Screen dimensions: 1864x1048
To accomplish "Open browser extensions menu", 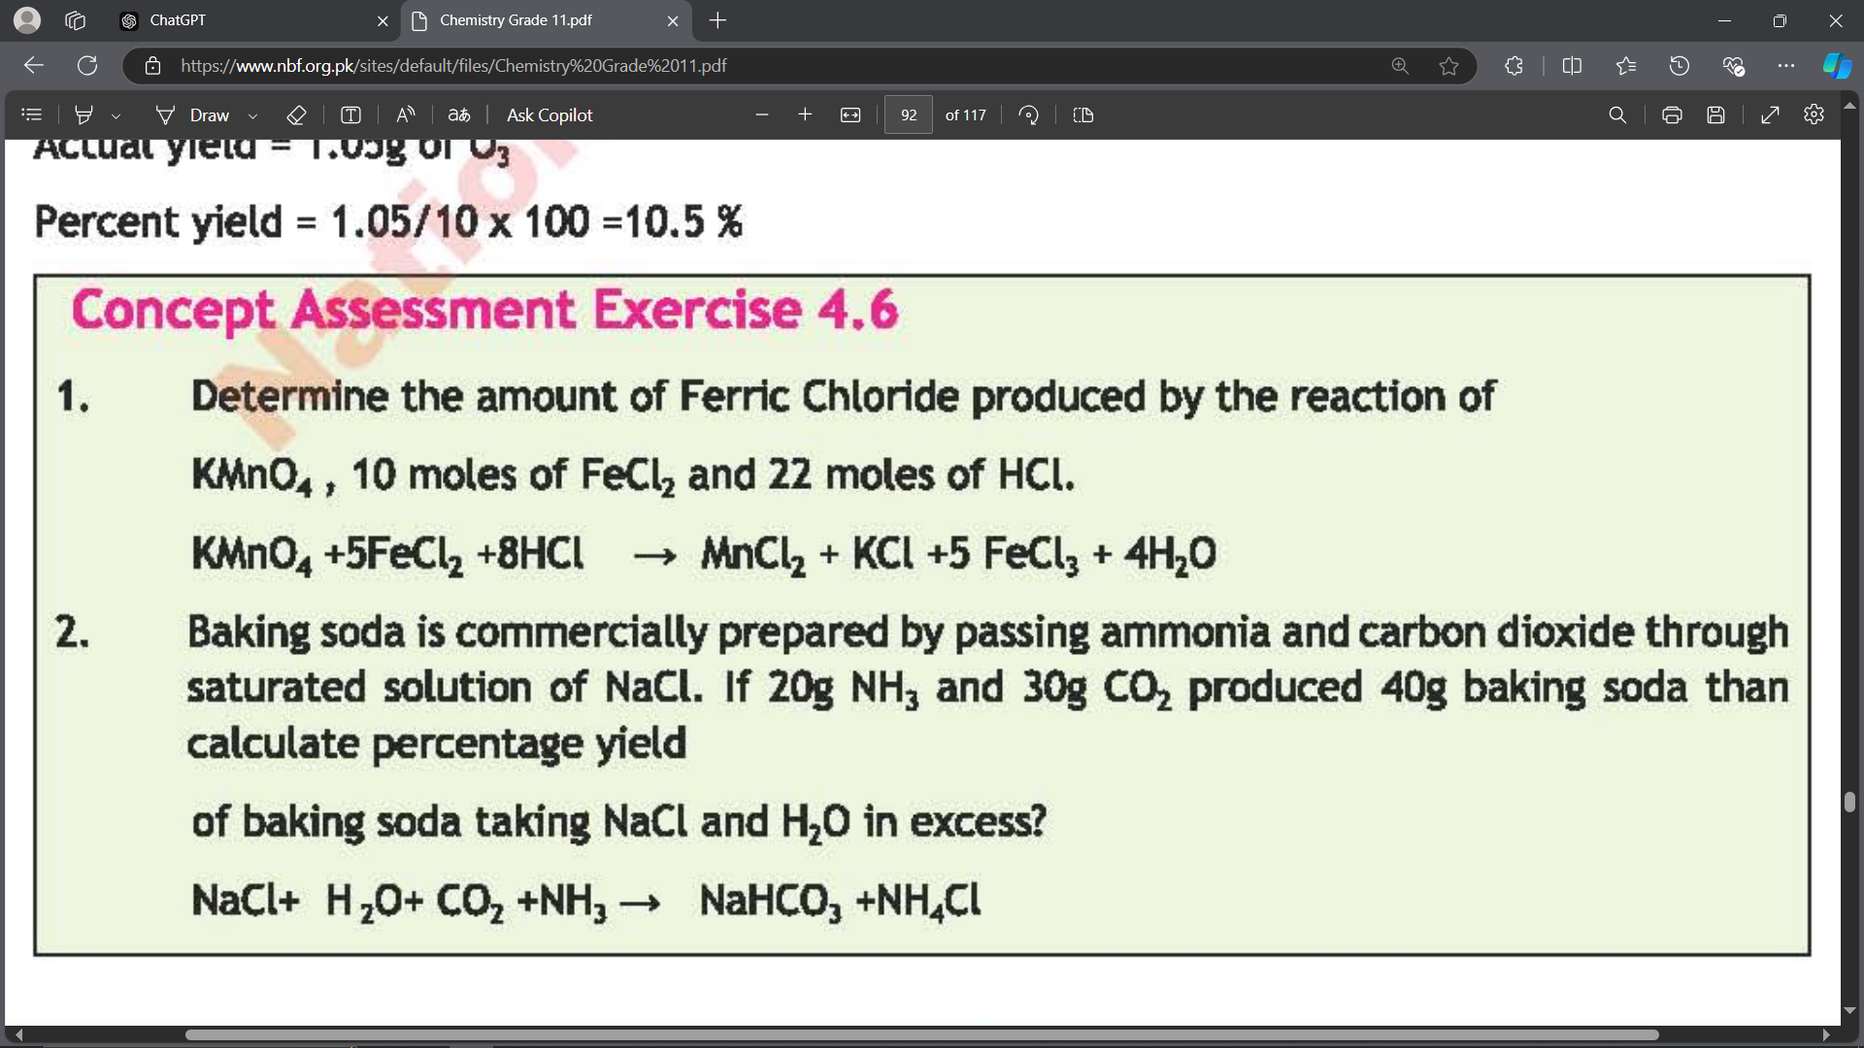I will [1514, 65].
